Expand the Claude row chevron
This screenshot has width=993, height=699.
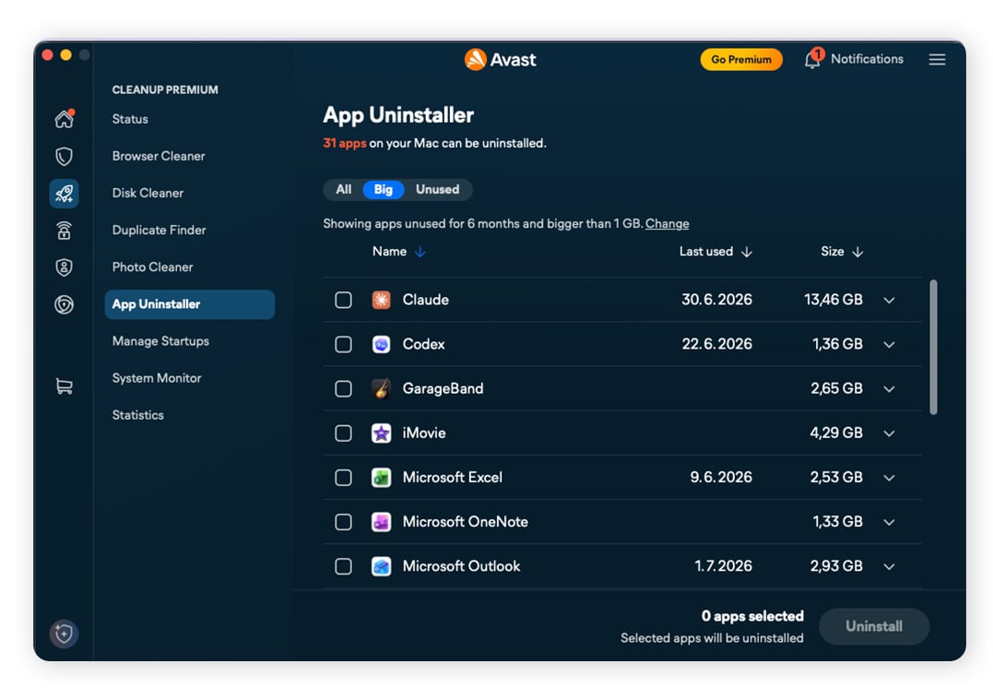[x=889, y=300]
